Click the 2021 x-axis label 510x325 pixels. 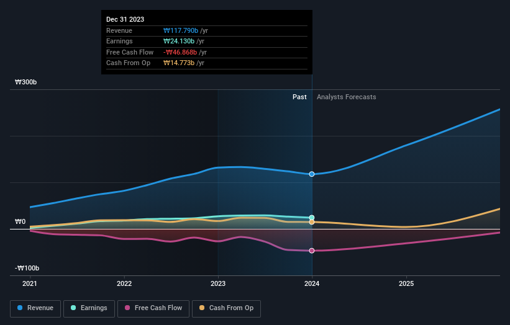click(x=30, y=284)
